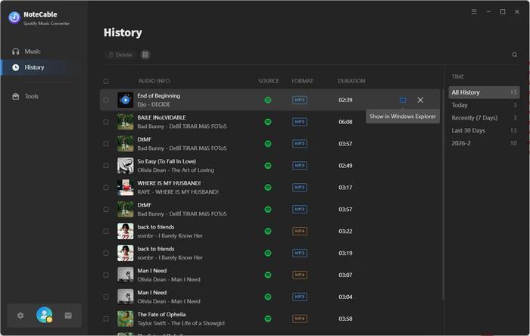Click Spotify source icon for End of Beginning
The width and height of the screenshot is (530, 336).
point(268,100)
